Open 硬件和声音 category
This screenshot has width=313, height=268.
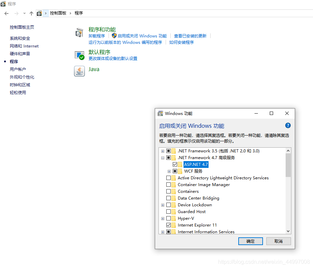[20, 54]
